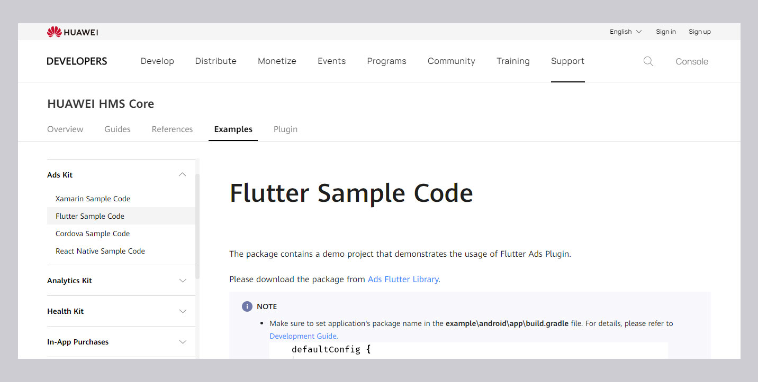This screenshot has height=382, width=758.
Task: Open the Console
Action: 691,61
